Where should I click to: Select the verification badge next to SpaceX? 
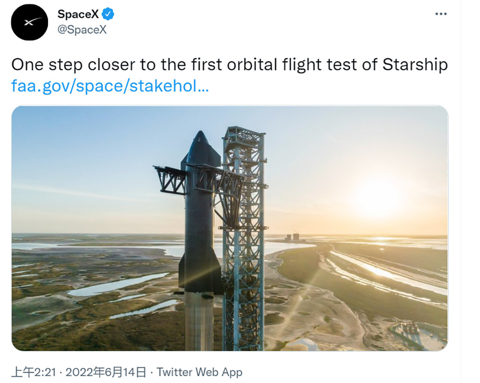[108, 14]
